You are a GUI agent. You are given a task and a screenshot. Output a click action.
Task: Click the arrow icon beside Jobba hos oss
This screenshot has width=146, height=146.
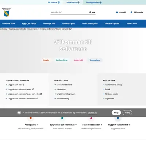click(78, 3)
